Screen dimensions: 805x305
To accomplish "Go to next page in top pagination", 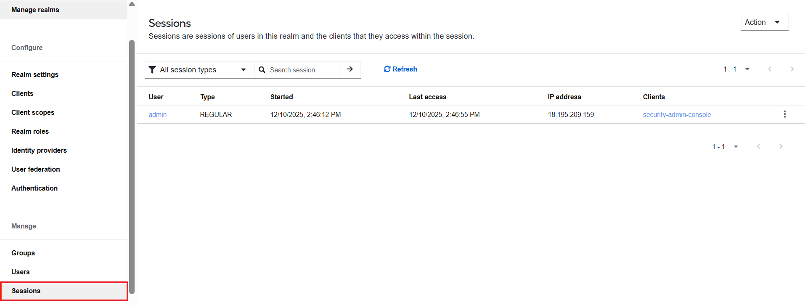I will click(792, 69).
